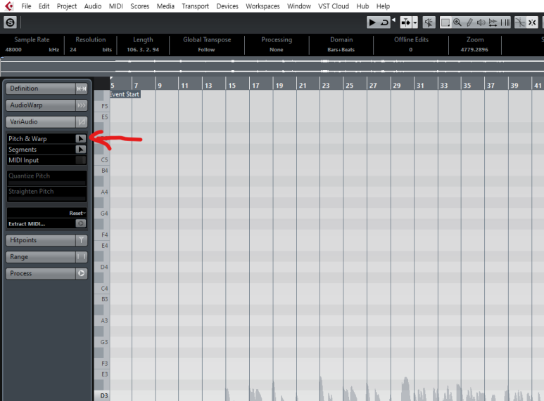544x401 pixels.
Task: Open the Audio menu
Action: pyautogui.click(x=93, y=6)
